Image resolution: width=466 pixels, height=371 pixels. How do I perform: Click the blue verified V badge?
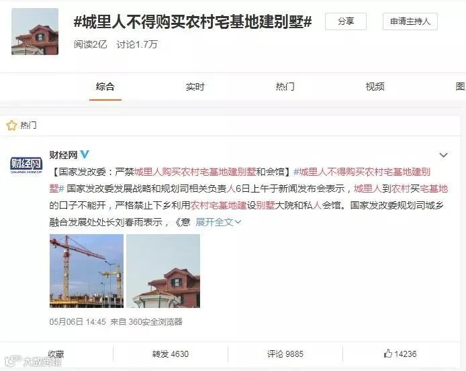coord(85,154)
